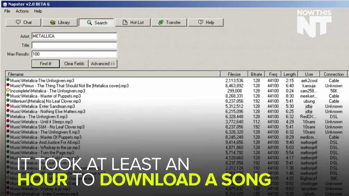Click the Max Results field showing 100
Viewport: 349px width, 196px height.
click(74, 54)
